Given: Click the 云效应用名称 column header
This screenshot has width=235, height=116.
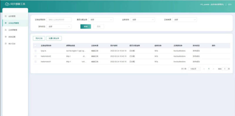Looking at the screenshot, I should point(46,46).
